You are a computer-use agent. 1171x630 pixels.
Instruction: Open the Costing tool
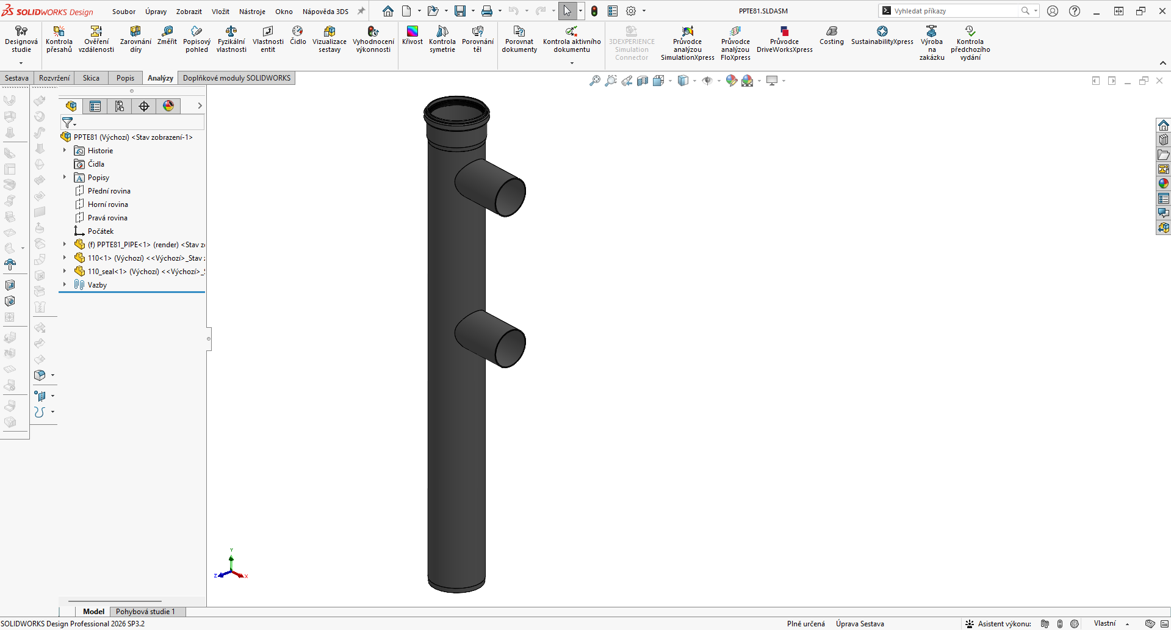click(x=832, y=35)
